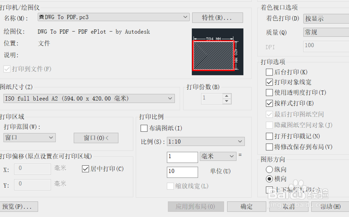349x217 pixels.
Task: Click the paper size preview thumbnail
Action: pos(217,52)
